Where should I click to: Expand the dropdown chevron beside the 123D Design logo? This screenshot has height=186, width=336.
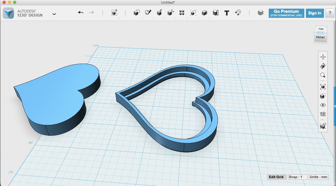tap(54, 14)
